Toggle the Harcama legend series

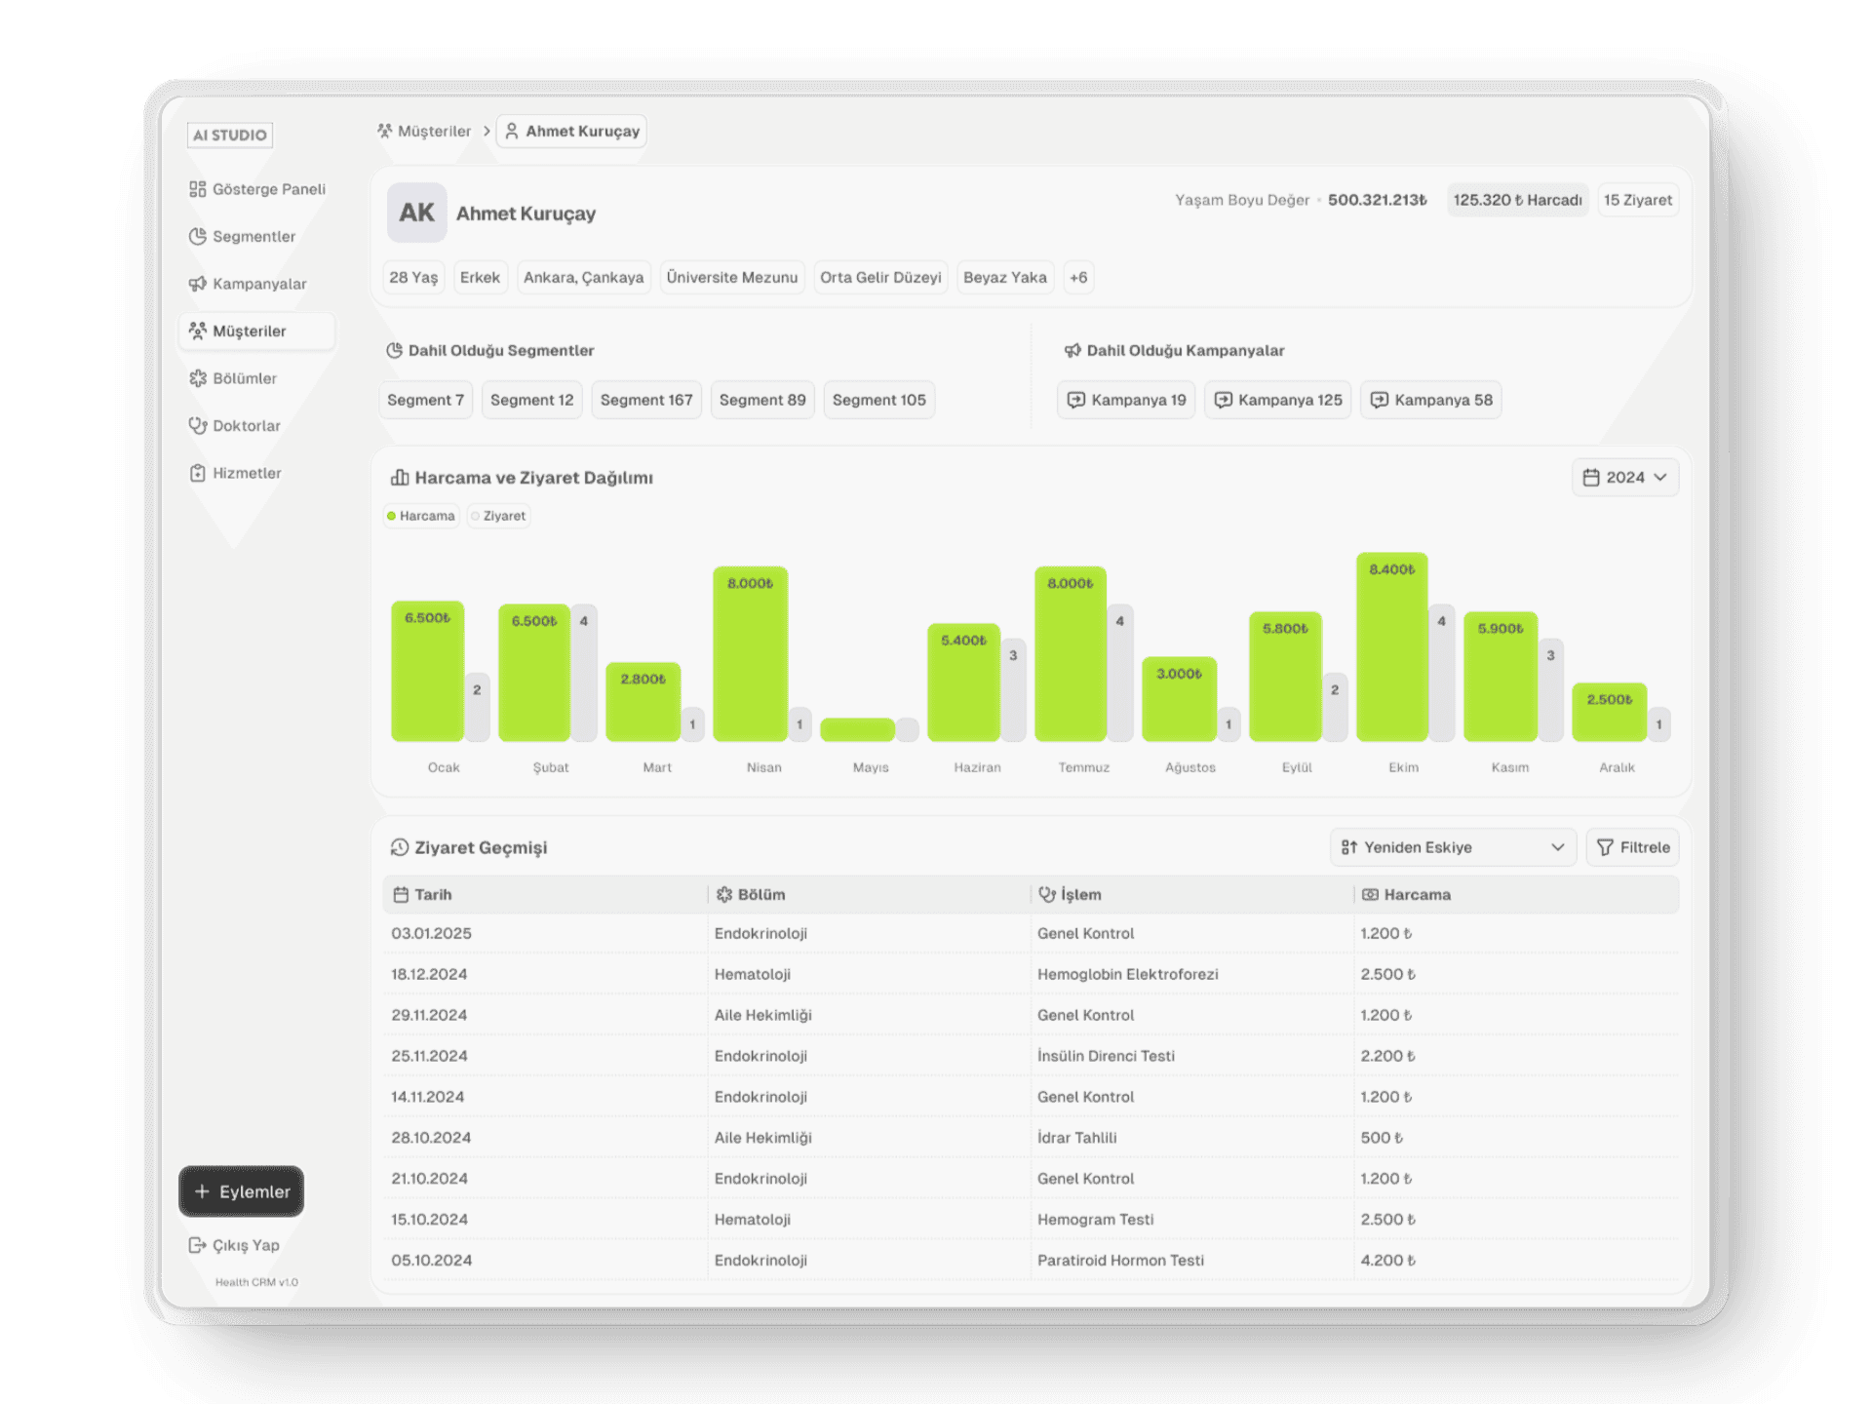421,516
